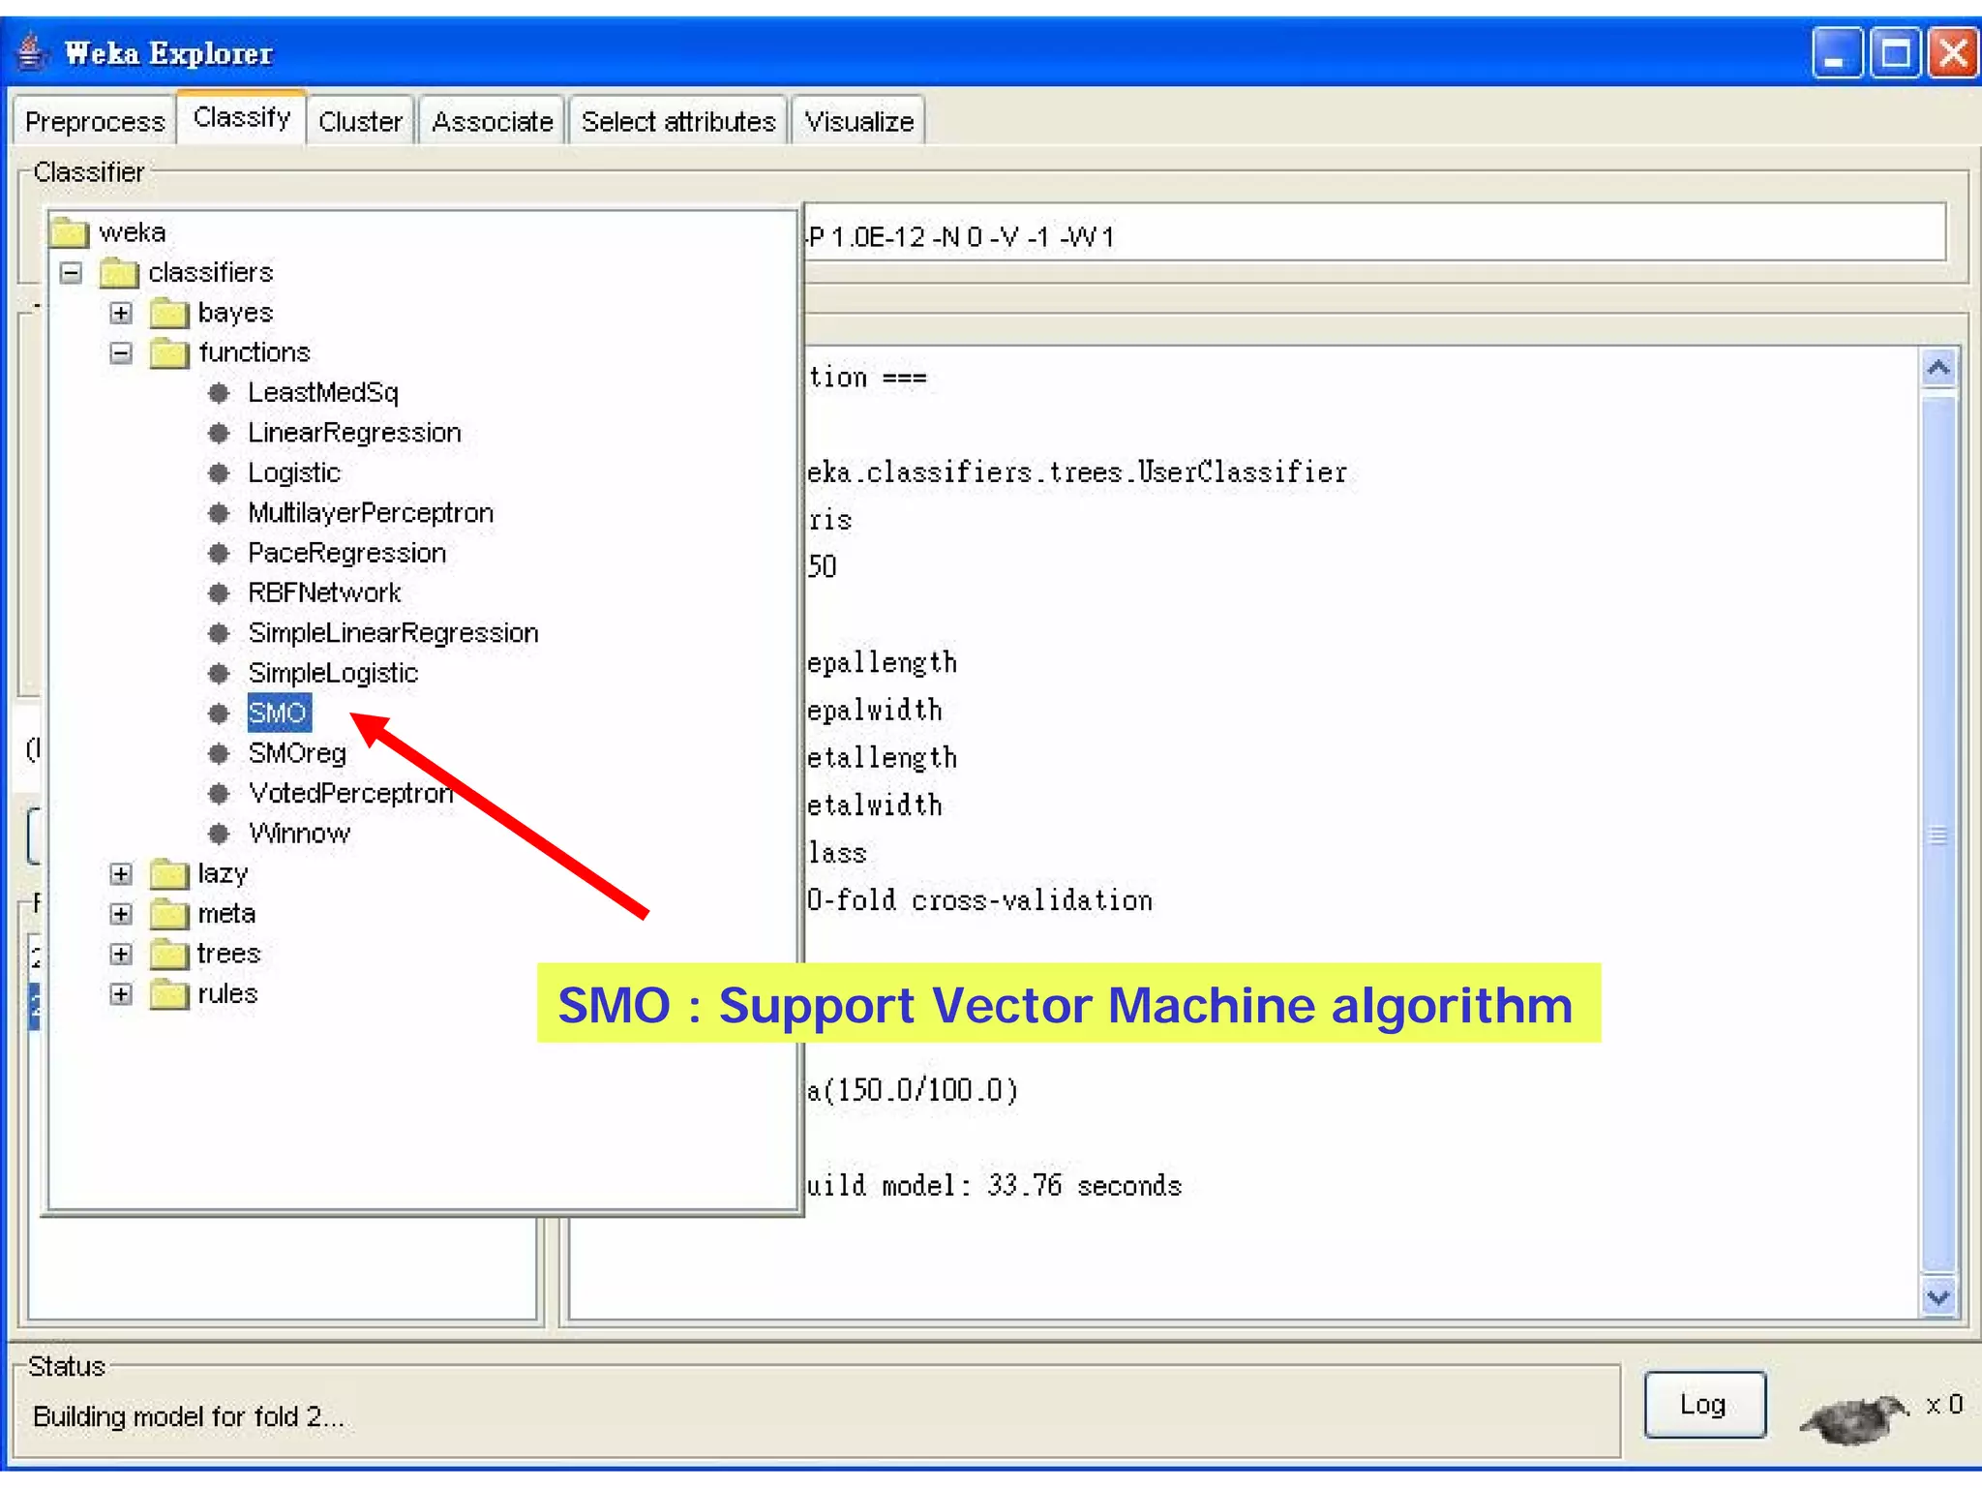Select SMOreg in the functions list
Screen dimensions: 1982x1488
click(296, 753)
